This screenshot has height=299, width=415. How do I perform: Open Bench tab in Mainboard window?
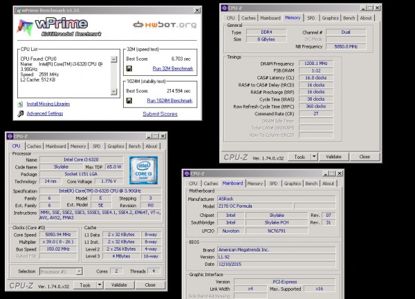[x=311, y=183]
